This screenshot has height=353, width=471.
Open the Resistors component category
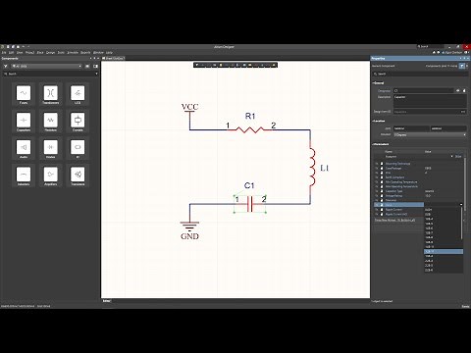tap(50, 122)
